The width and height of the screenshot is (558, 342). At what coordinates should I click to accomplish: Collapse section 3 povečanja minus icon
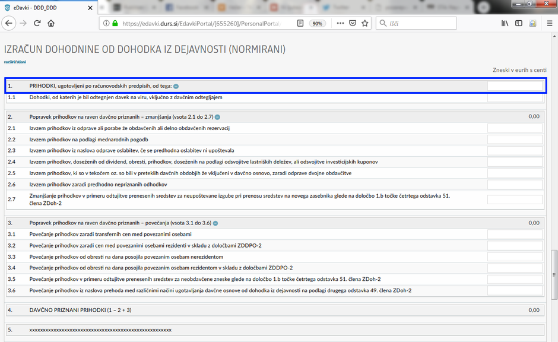(x=215, y=223)
